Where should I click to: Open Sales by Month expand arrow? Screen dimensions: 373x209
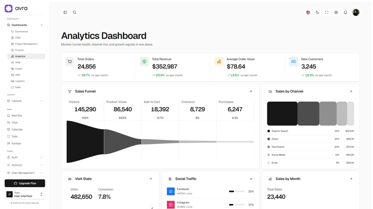tap(351, 179)
